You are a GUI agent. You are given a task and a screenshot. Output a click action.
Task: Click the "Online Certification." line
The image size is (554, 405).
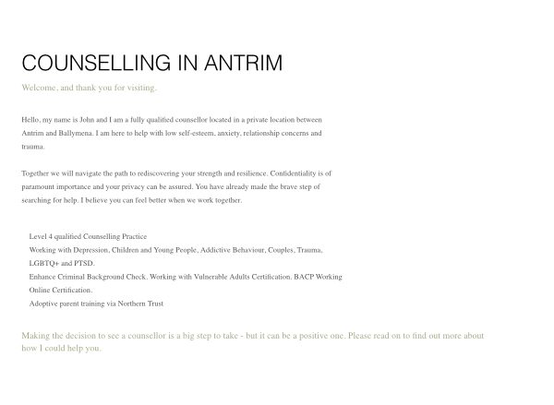pos(61,291)
